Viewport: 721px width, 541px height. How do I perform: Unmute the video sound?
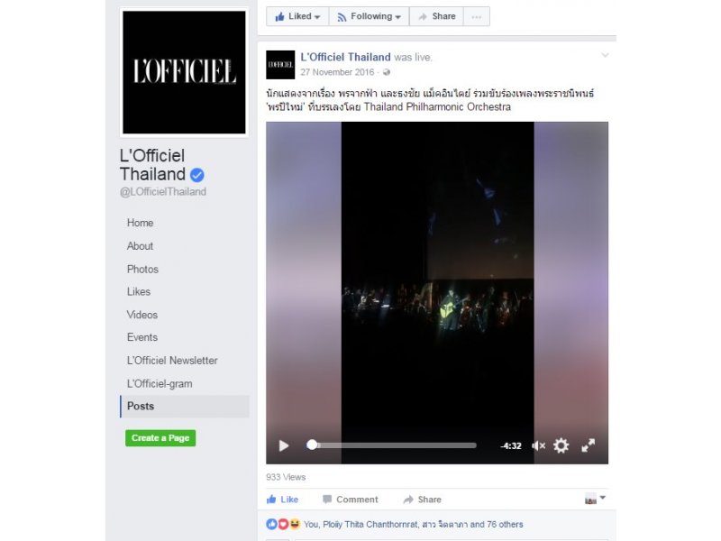pyautogui.click(x=538, y=445)
